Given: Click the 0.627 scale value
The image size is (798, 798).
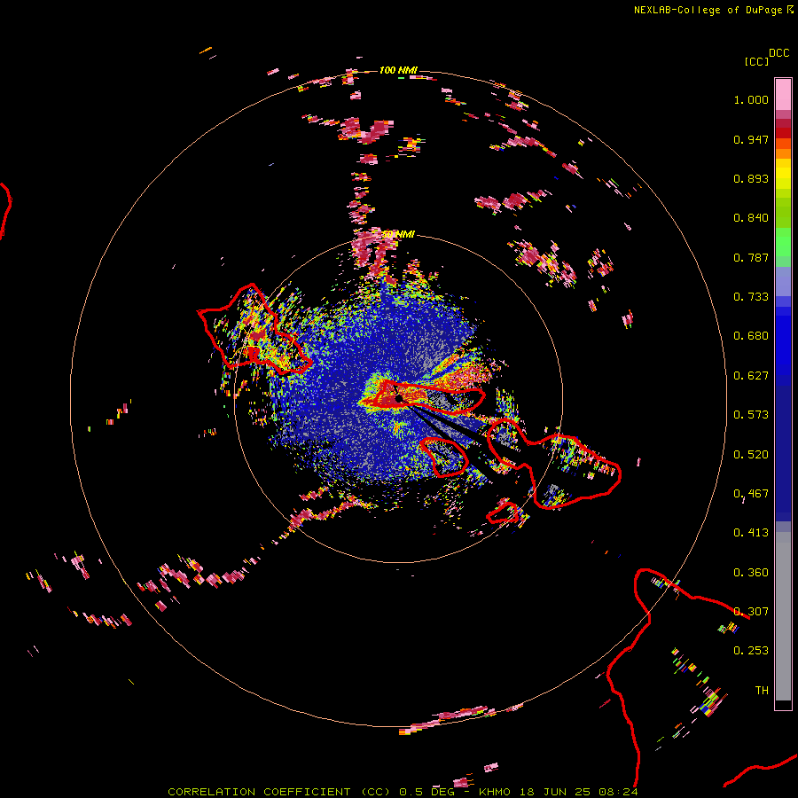Looking at the screenshot, I should pos(751,376).
